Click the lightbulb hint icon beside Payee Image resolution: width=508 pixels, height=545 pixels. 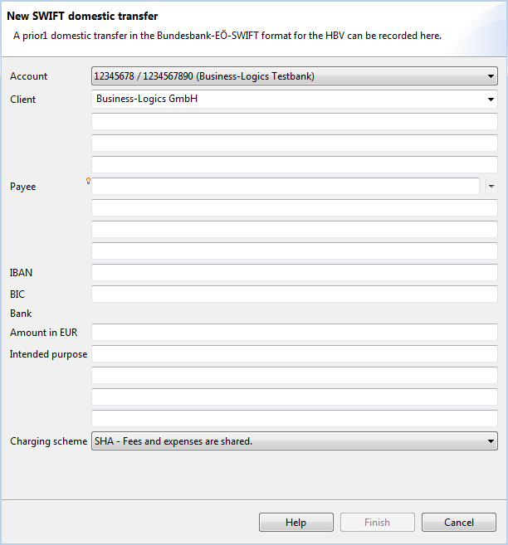coord(88,181)
